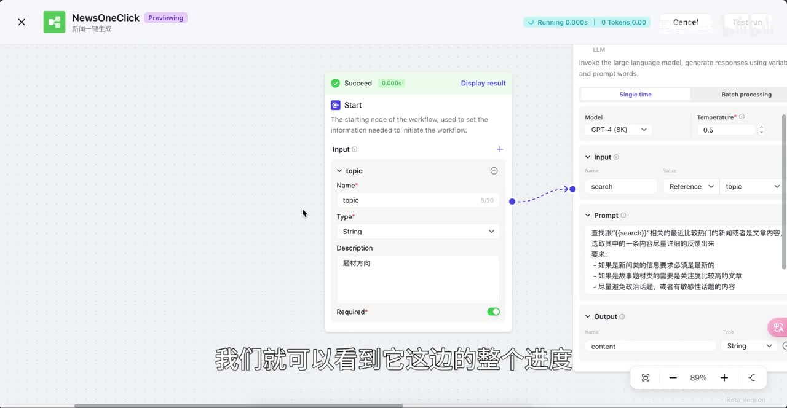Open the GPT-4 (8K) model dropdown
The height and width of the screenshot is (408, 787).
tap(619, 130)
